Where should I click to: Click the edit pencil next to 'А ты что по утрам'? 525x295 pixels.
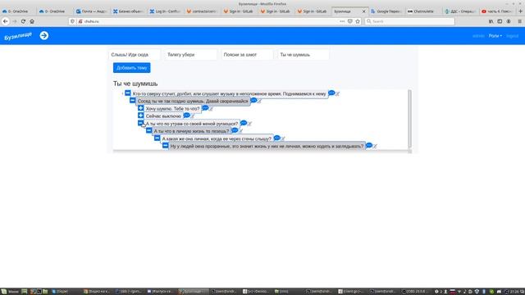click(249, 124)
